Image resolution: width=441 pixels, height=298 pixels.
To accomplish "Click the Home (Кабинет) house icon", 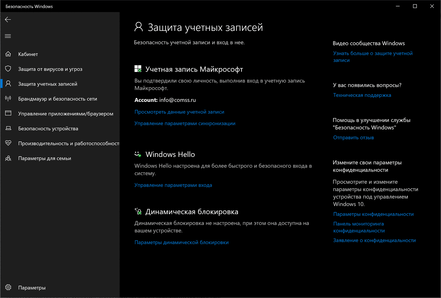I will [8, 54].
